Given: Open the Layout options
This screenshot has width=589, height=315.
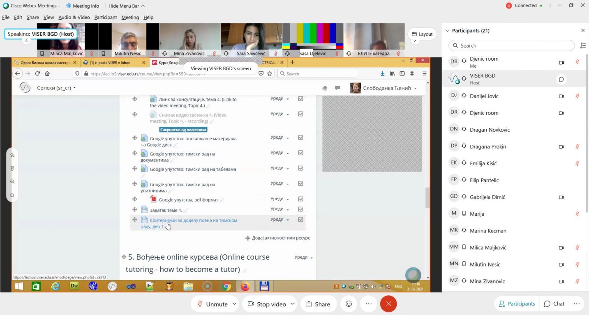Looking at the screenshot, I should (x=422, y=34).
